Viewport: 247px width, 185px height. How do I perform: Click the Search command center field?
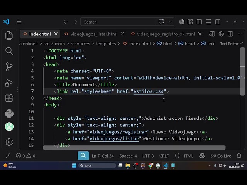(x=118, y=22)
